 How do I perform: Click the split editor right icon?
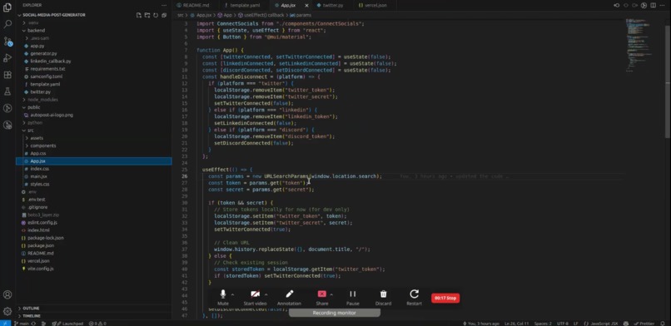(653, 5)
